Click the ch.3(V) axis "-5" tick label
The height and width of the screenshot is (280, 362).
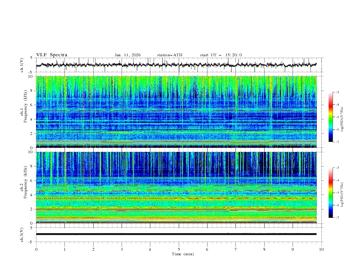31,242
